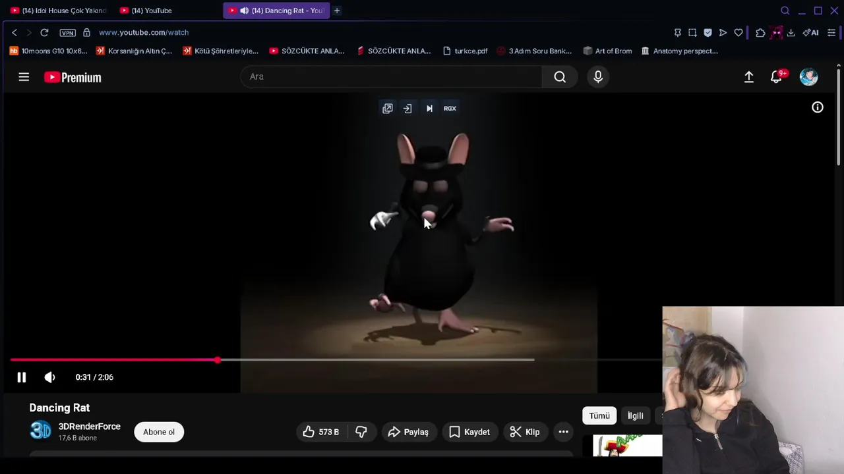Go to YouTube Premium home logo
844x474 pixels.
pos(73,78)
